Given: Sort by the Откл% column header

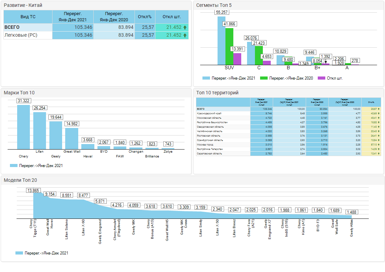Looking at the screenshot, I should 145,16.
